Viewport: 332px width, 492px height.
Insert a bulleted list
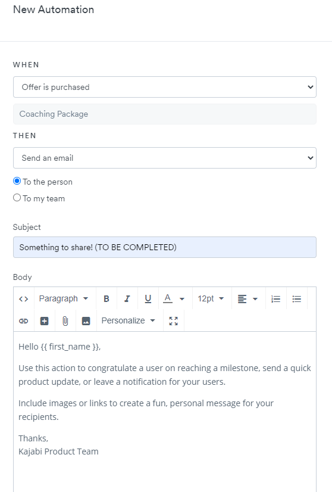pos(296,299)
